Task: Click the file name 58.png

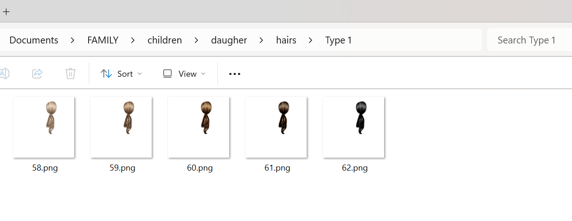Action: pos(45,168)
